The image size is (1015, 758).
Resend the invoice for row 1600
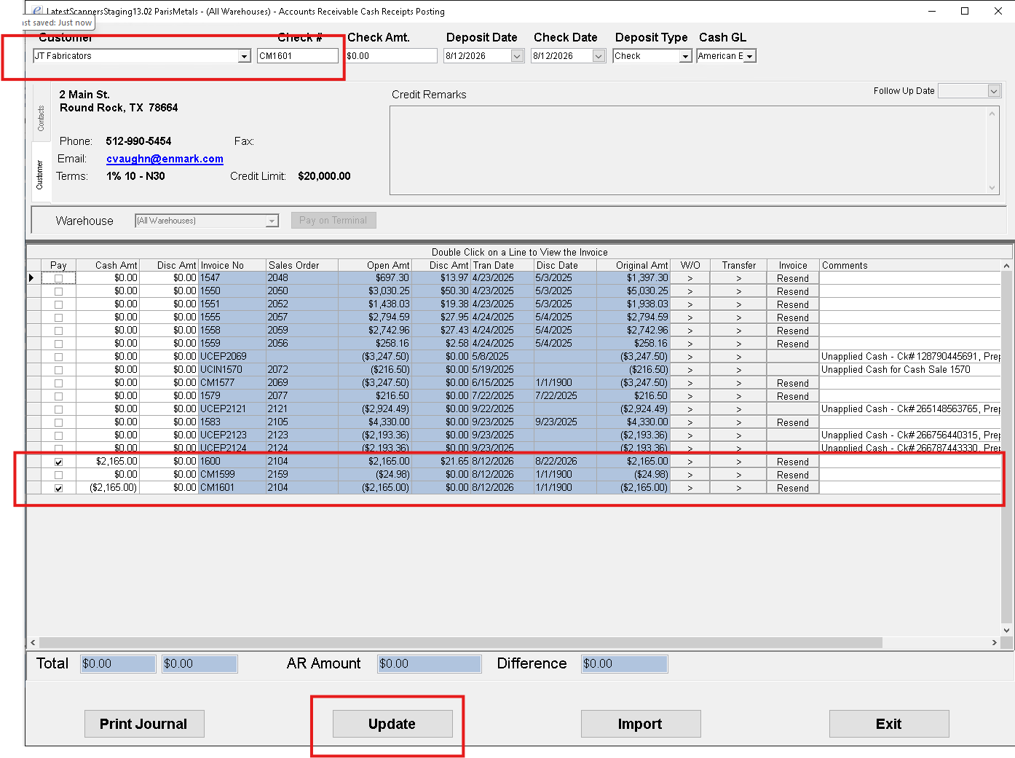point(793,462)
